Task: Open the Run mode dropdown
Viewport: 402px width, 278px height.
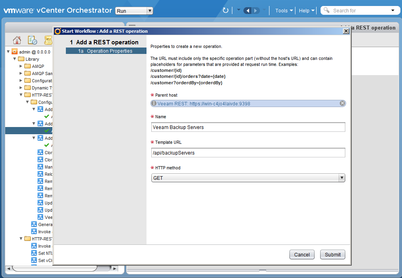Action: tap(149, 11)
